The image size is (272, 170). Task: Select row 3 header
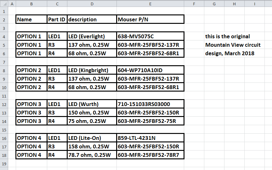pos(4,28)
